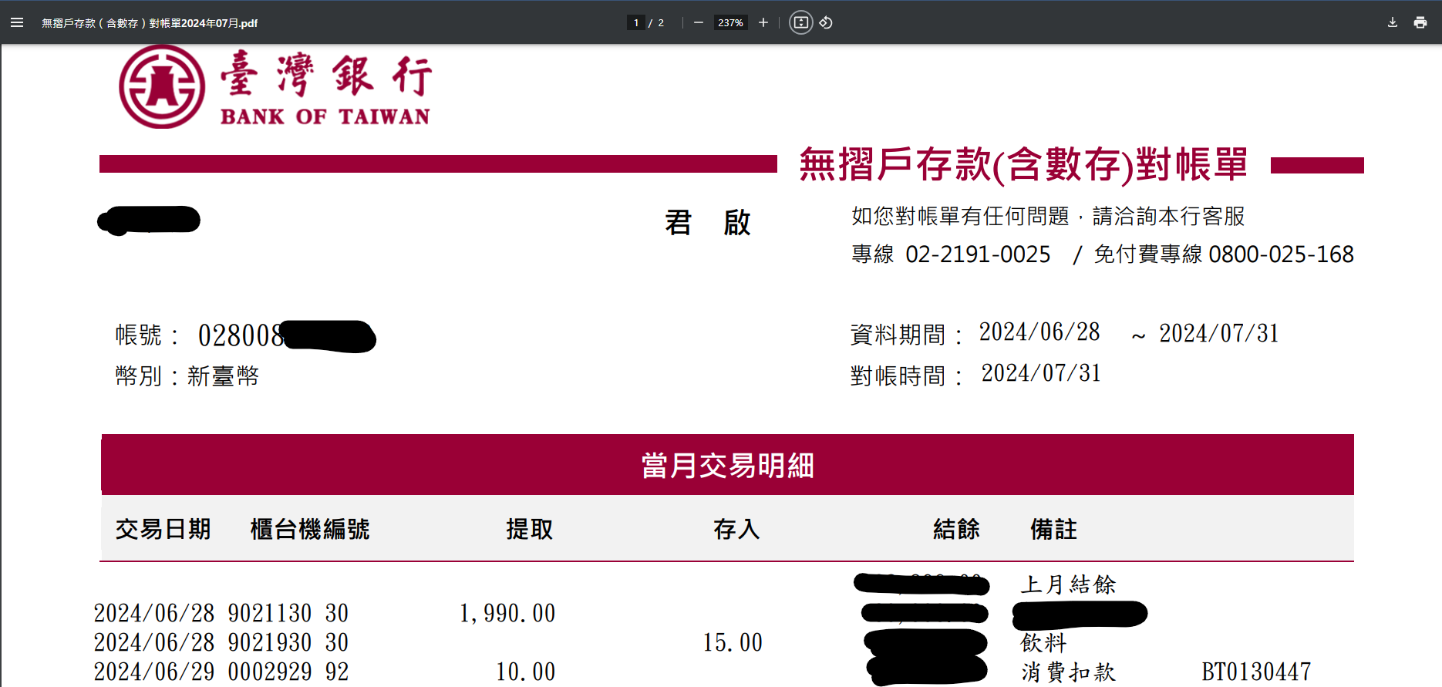This screenshot has height=687, width=1442.
Task: Select reference code BT0130447
Action: (1256, 672)
